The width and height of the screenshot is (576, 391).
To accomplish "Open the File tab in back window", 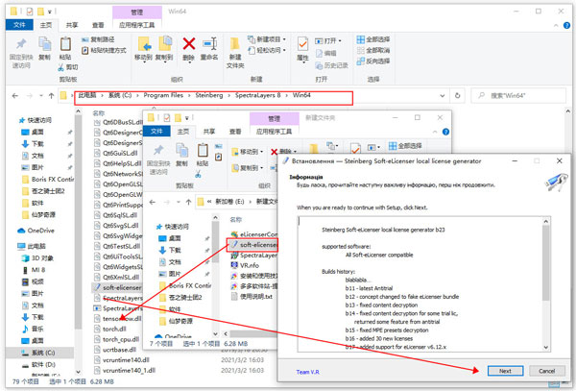I will 19,25.
